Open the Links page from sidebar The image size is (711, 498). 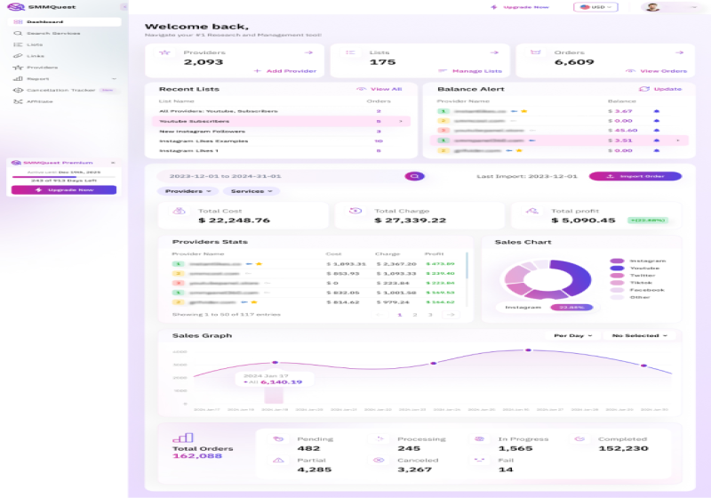(36, 56)
